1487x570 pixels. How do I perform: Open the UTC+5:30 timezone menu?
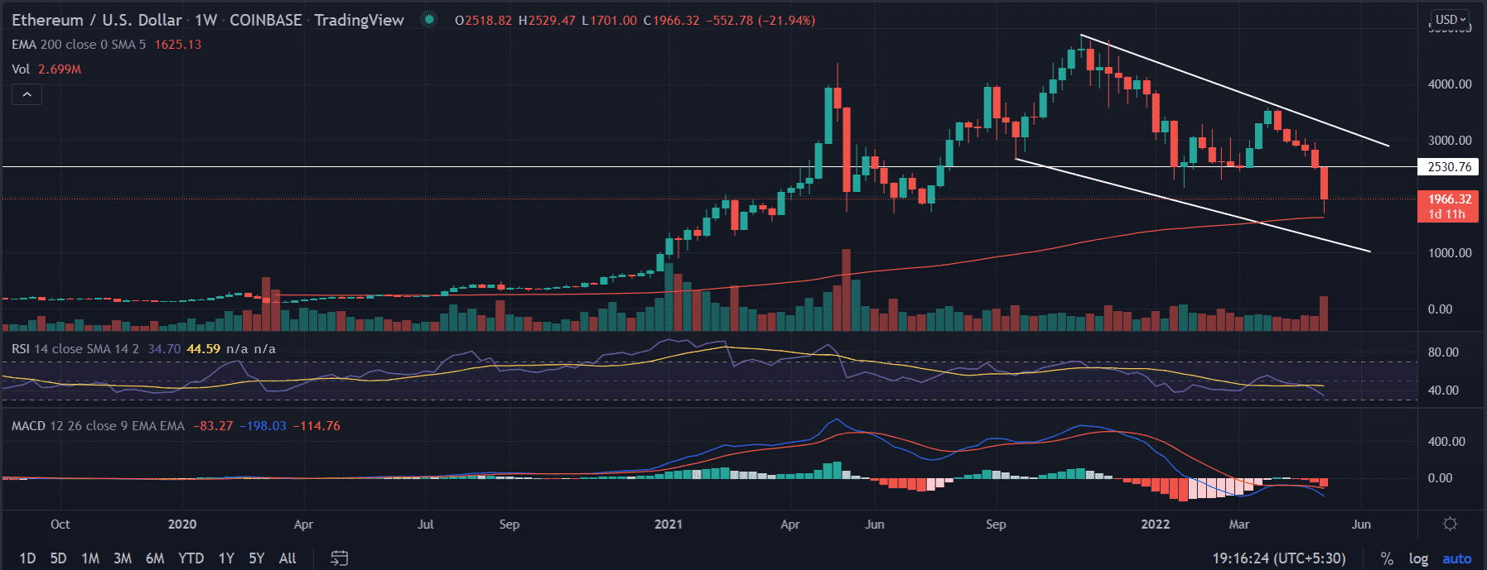pos(1279,558)
